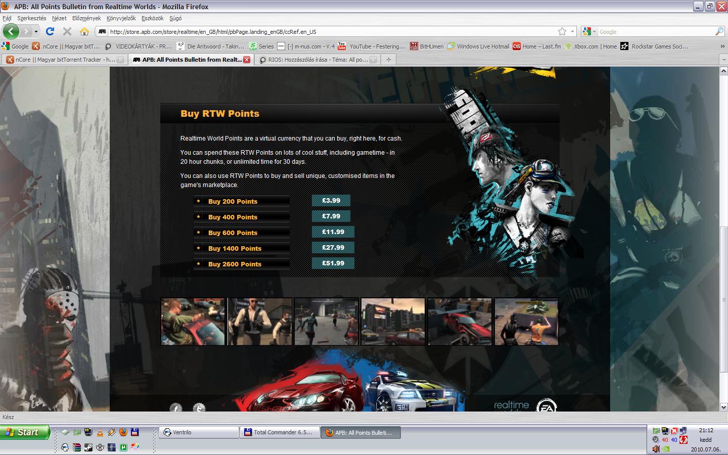Open the YouTube Festering bookmark

(x=371, y=46)
